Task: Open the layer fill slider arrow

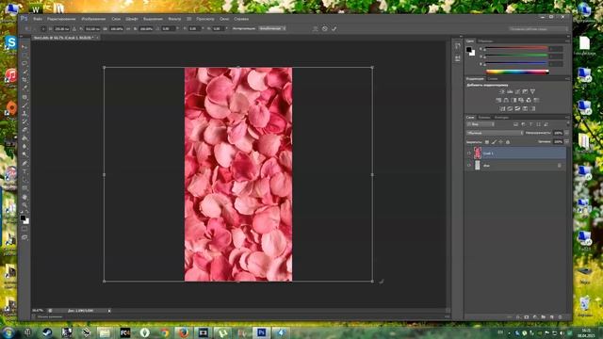Action: click(566, 142)
